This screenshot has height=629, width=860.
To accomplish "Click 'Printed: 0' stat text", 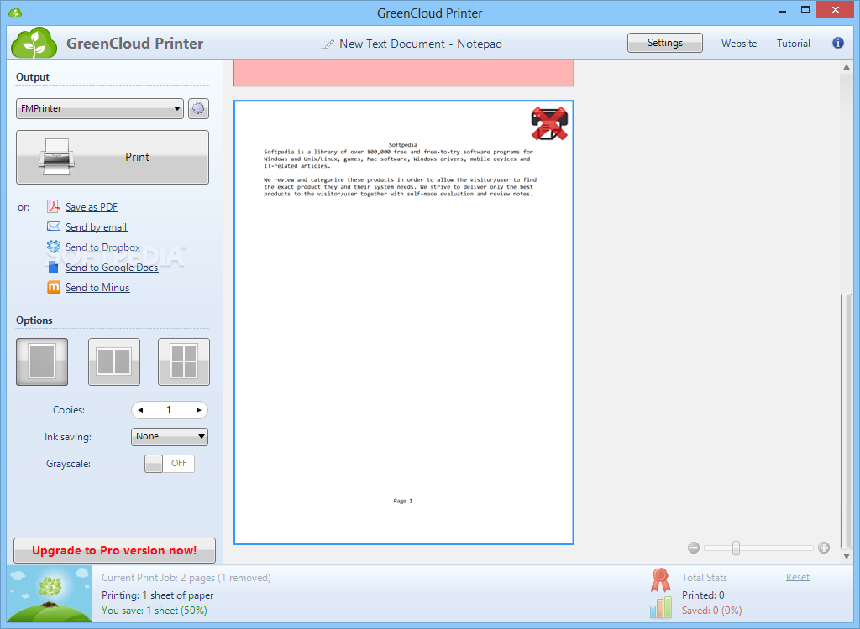I will (x=703, y=595).
